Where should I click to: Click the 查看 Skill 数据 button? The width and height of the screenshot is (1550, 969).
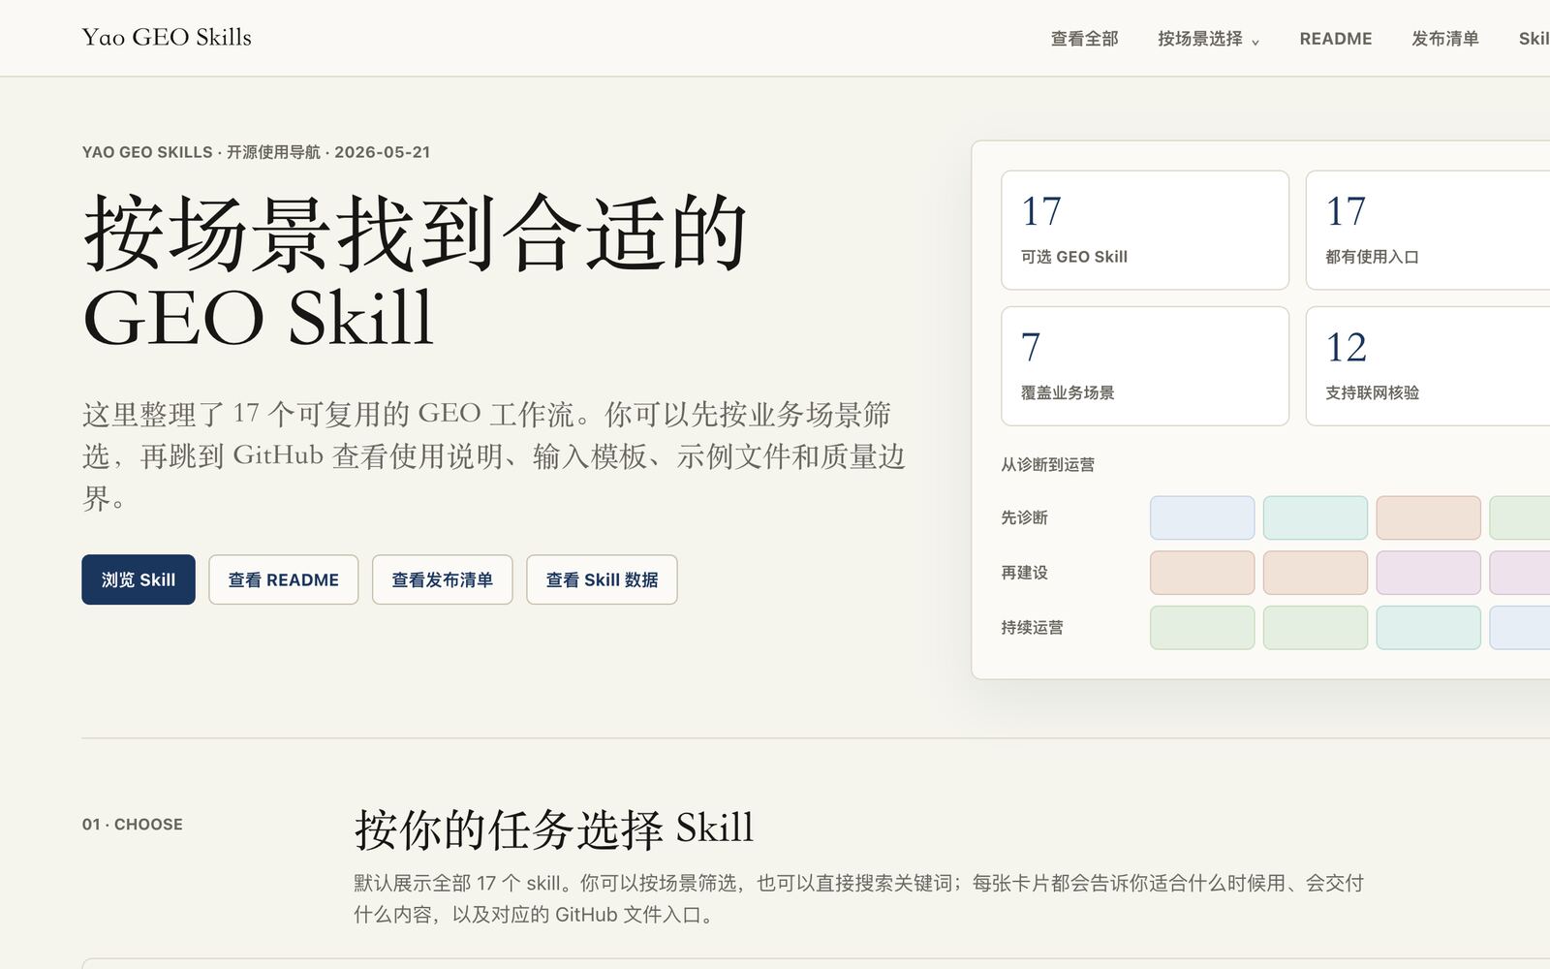602,579
